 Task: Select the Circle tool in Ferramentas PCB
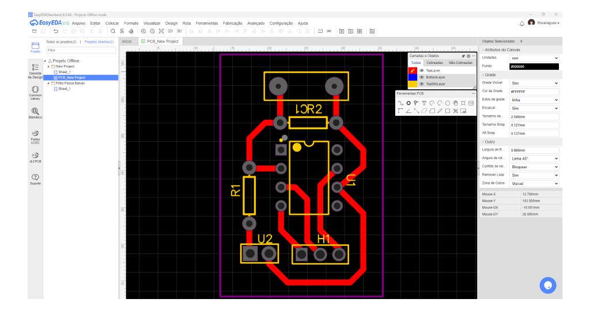447,103
